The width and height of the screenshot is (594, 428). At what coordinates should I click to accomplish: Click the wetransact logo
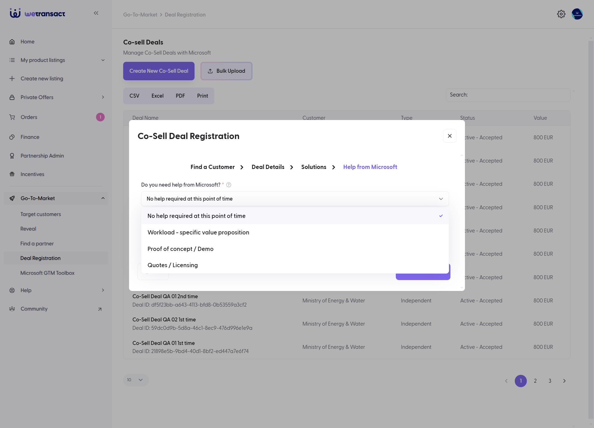click(38, 13)
